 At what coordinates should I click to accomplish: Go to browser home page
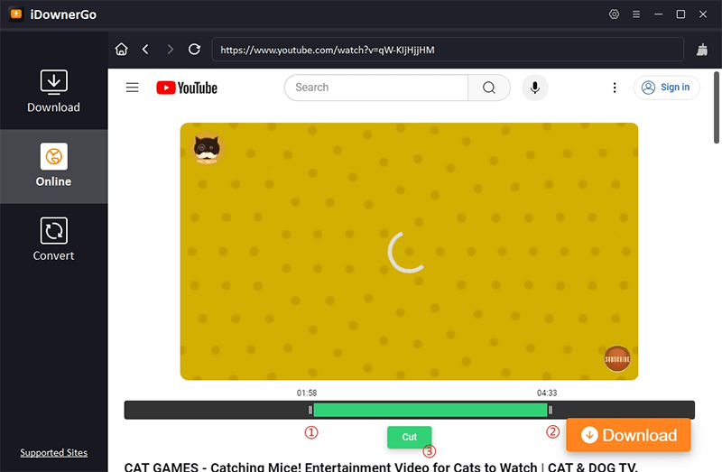[122, 50]
